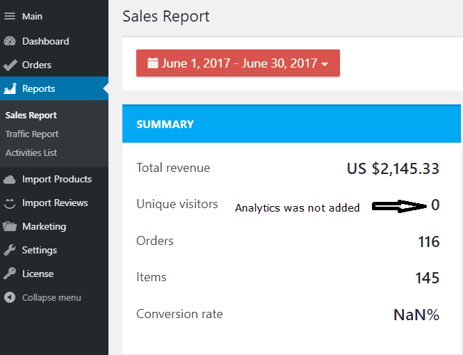Click the Collapse menu arrow icon
This screenshot has width=463, height=355.
click(10, 297)
